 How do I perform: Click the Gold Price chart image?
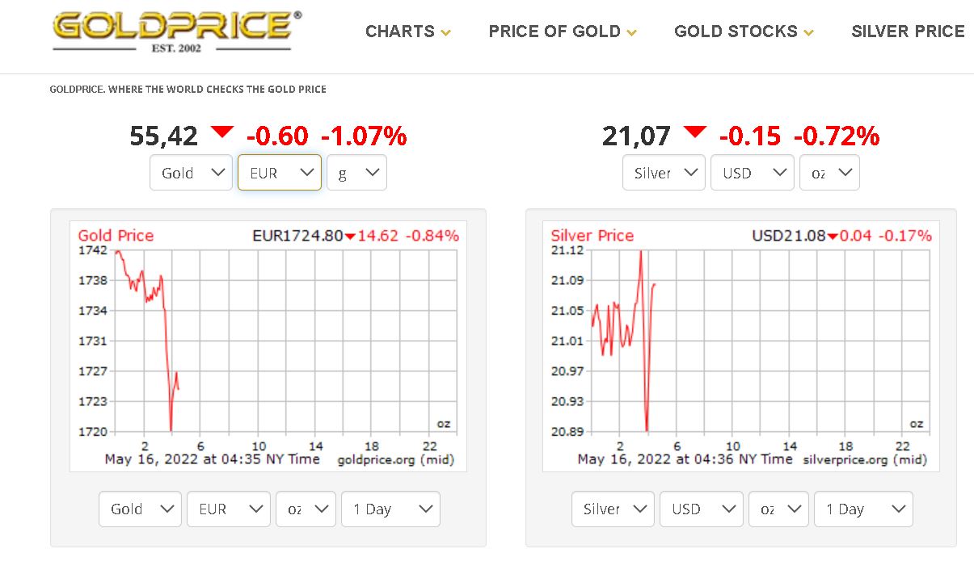click(x=268, y=346)
